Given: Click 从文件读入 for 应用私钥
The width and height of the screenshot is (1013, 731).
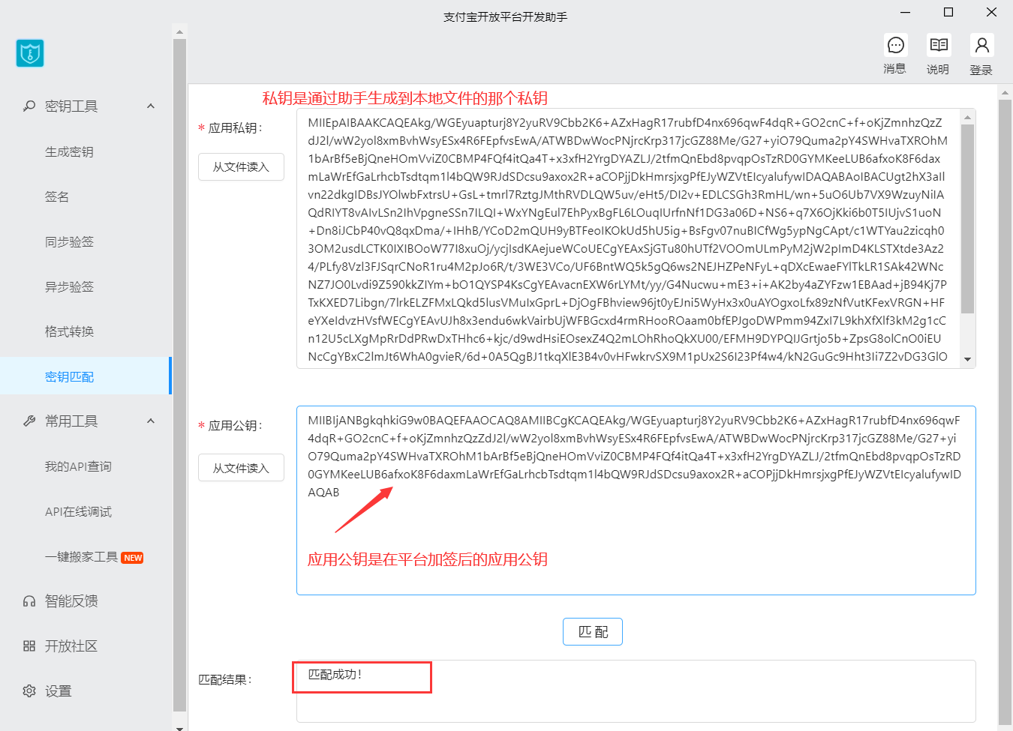Looking at the screenshot, I should tap(241, 166).
